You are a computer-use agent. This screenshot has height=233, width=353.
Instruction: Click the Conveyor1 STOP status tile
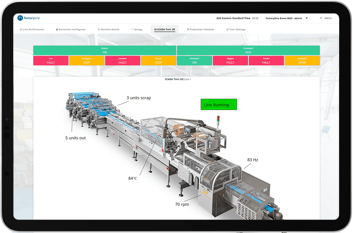tap(87, 61)
